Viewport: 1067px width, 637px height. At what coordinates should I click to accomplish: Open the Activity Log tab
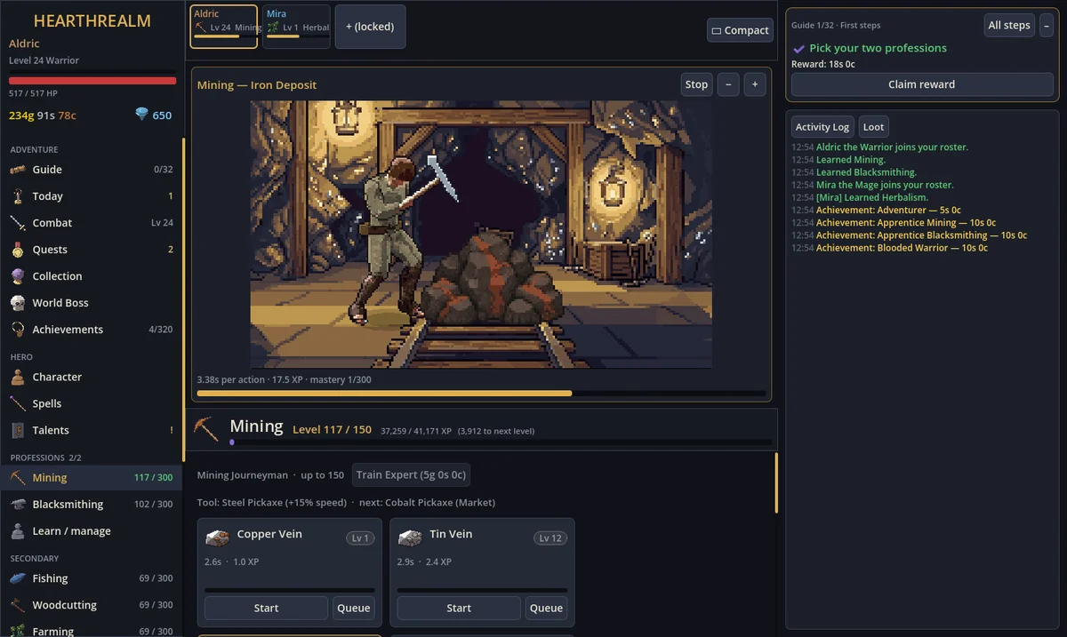[x=822, y=127]
